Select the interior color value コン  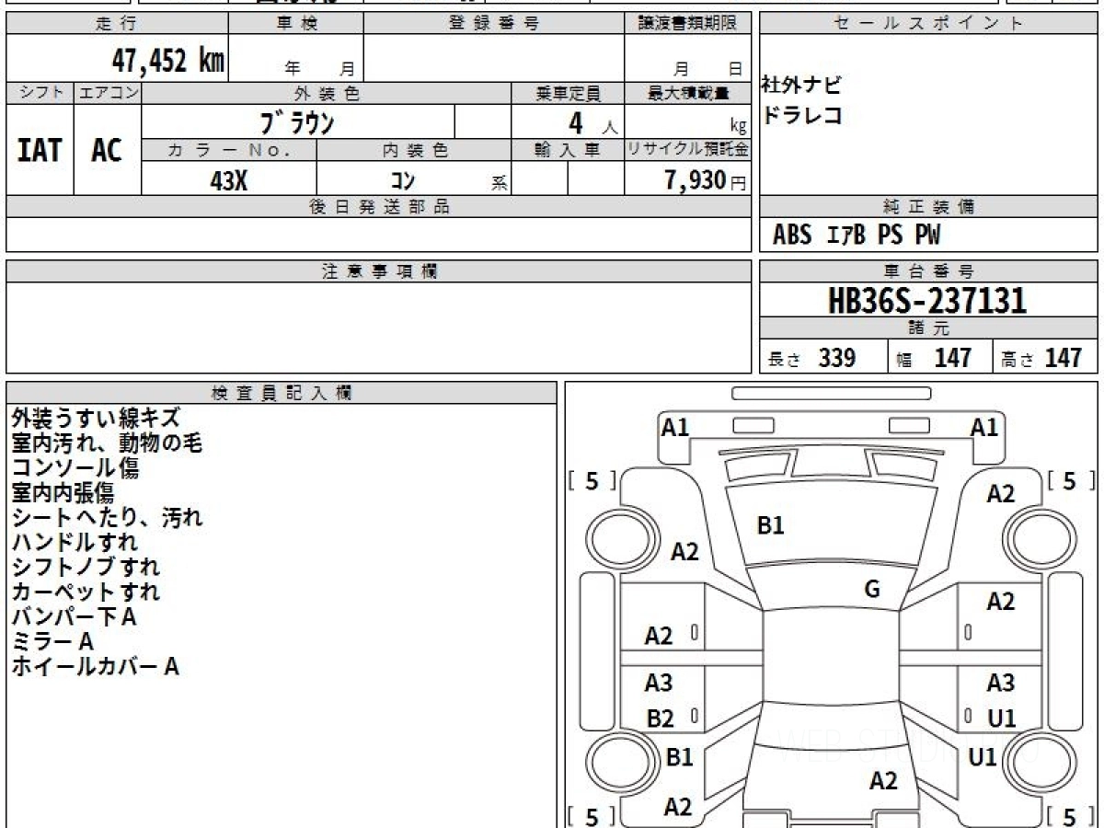pos(403,181)
